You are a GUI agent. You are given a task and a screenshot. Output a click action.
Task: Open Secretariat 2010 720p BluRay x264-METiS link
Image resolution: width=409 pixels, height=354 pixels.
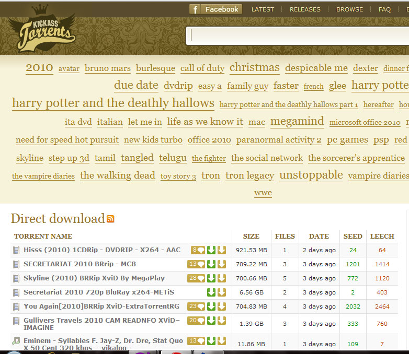pos(99,292)
